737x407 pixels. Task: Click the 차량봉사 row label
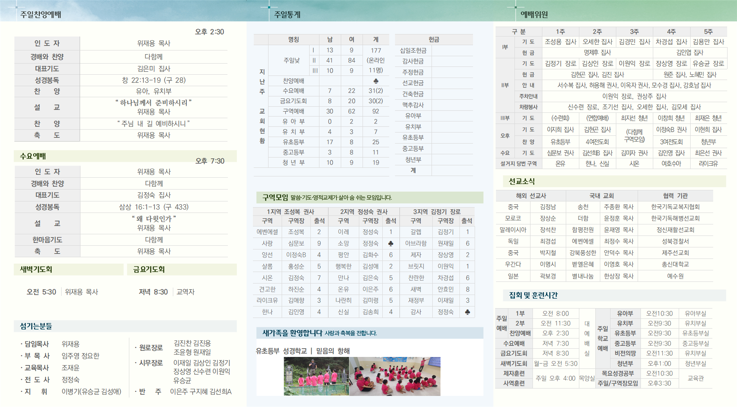528,107
